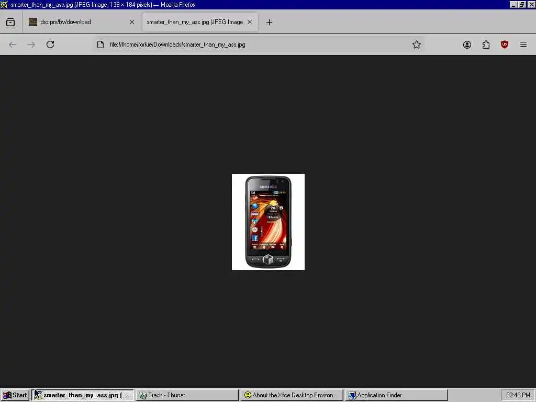Viewport: 536px width, 402px height.
Task: Click the page info file icon in address bar
Action: pyautogui.click(x=100, y=45)
